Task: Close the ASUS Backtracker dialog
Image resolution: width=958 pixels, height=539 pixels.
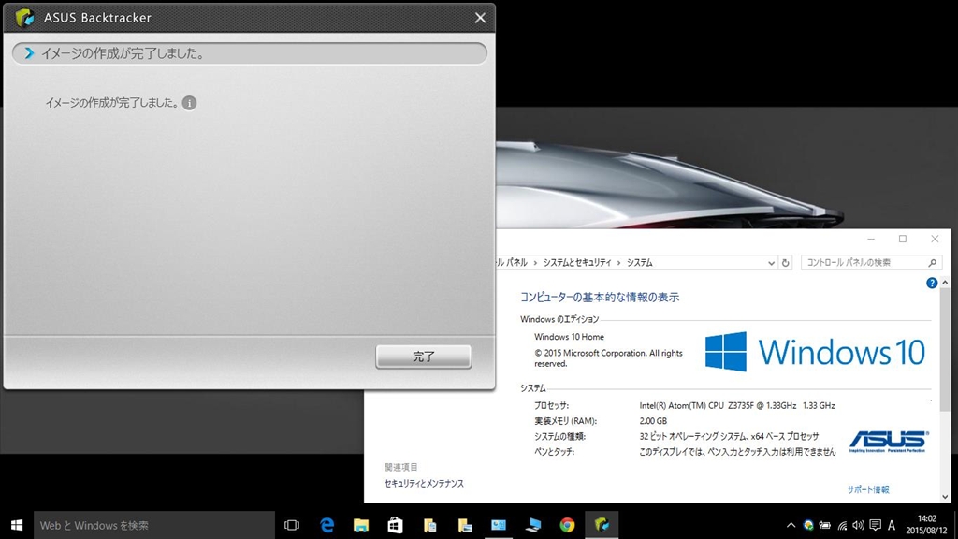Action: [480, 19]
